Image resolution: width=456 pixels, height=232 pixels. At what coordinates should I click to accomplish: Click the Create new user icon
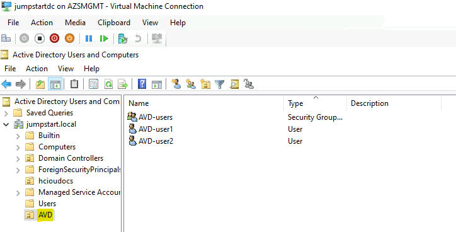click(176, 84)
